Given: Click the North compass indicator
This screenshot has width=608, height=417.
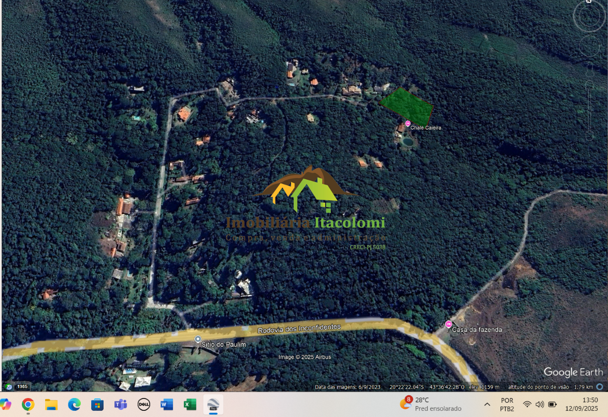Looking at the screenshot, I should [589, 2].
